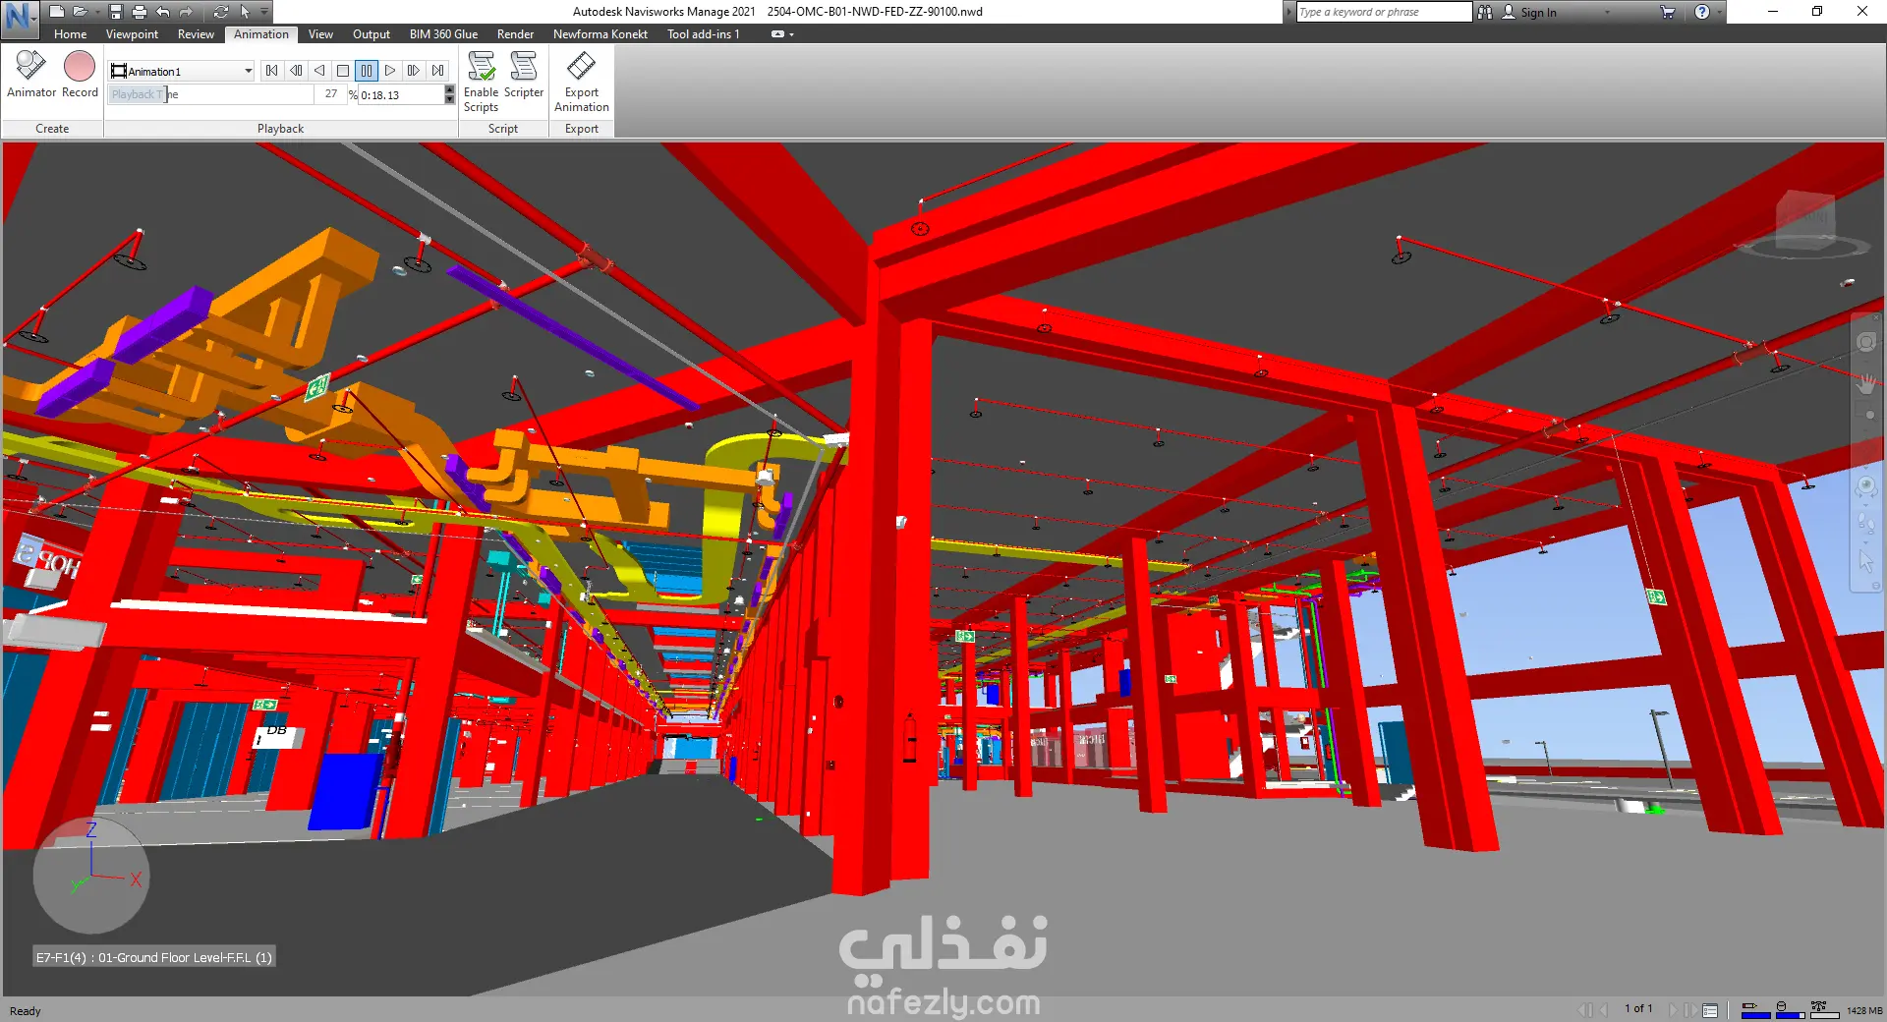
Task: Click the New file icon
Action: (x=57, y=12)
